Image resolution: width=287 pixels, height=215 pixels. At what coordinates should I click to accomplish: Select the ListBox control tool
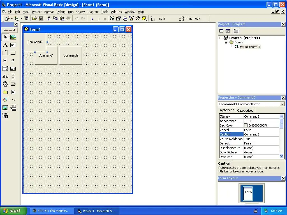click(13, 69)
